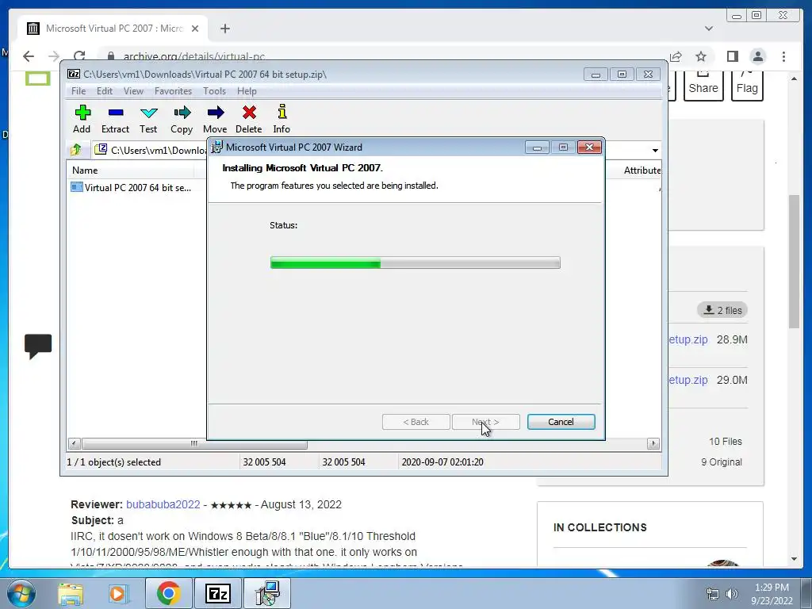This screenshot has height=609, width=812.
Task: Open the File menu in 7-Zip
Action: point(79,91)
